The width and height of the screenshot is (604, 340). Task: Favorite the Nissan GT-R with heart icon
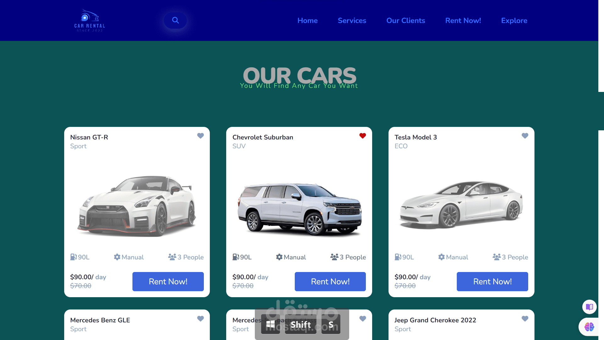tap(200, 136)
